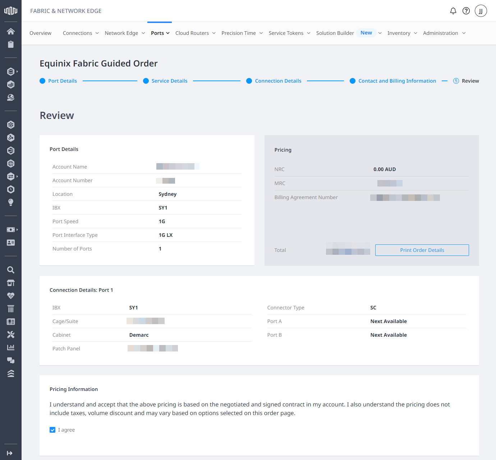Image resolution: width=496 pixels, height=460 pixels.
Task: Click the magnifier search icon in sidebar
Action: pos(11,270)
